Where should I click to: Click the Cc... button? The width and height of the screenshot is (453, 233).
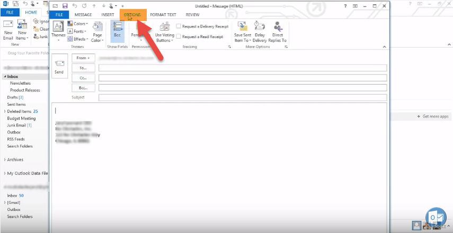[83, 78]
